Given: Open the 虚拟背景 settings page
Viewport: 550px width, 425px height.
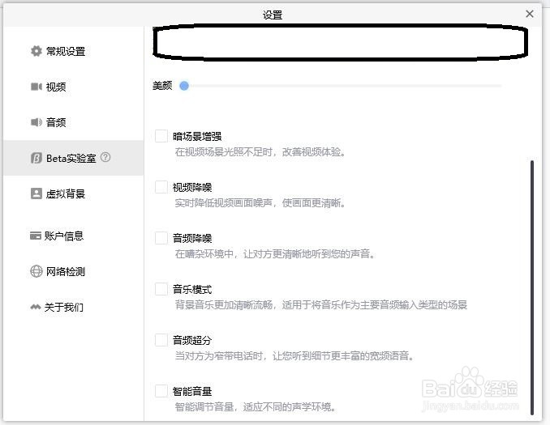Looking at the screenshot, I should click(x=73, y=193).
